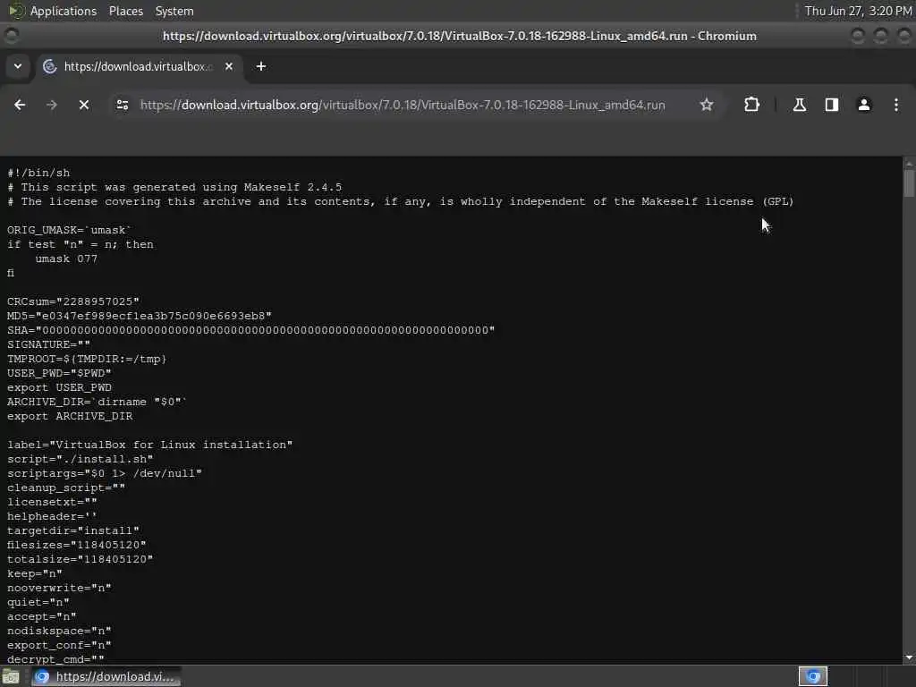The height and width of the screenshot is (687, 916).
Task: Open Chrome Labs flask icon
Action: [799, 106]
